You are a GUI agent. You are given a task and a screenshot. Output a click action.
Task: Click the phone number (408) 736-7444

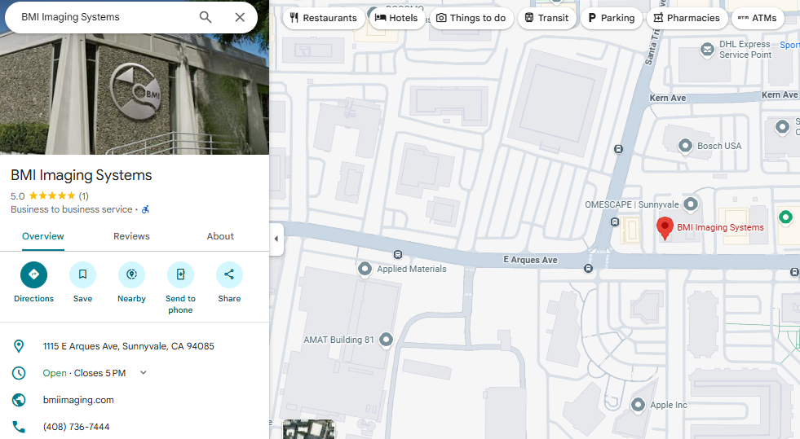click(x=76, y=427)
